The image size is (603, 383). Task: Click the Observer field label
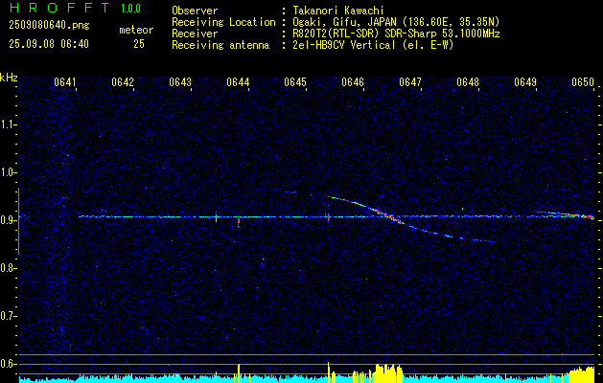pyautogui.click(x=195, y=11)
